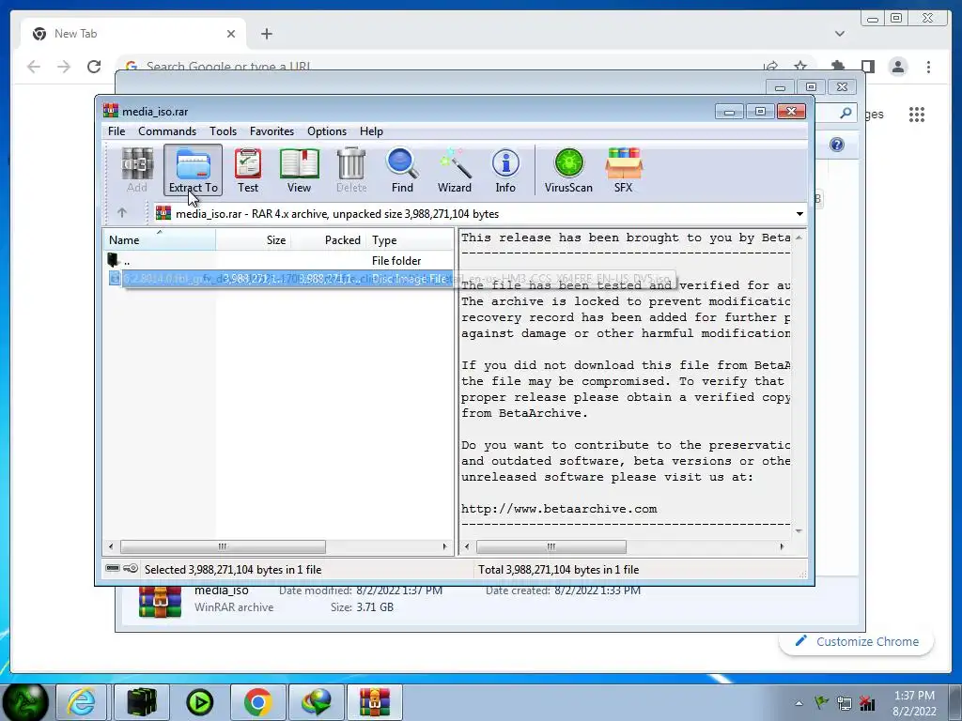Sort by the Name column header

coord(159,239)
